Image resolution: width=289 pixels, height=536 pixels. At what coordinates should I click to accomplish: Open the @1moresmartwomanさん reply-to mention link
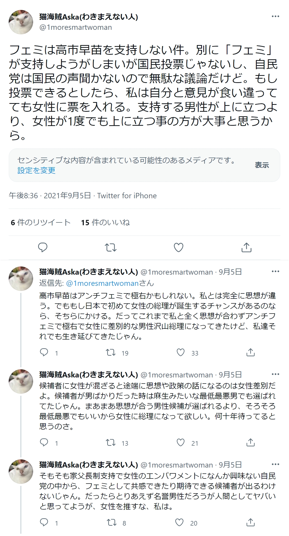[110, 283]
